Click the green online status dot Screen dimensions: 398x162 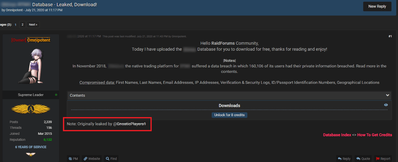click(x=56, y=95)
